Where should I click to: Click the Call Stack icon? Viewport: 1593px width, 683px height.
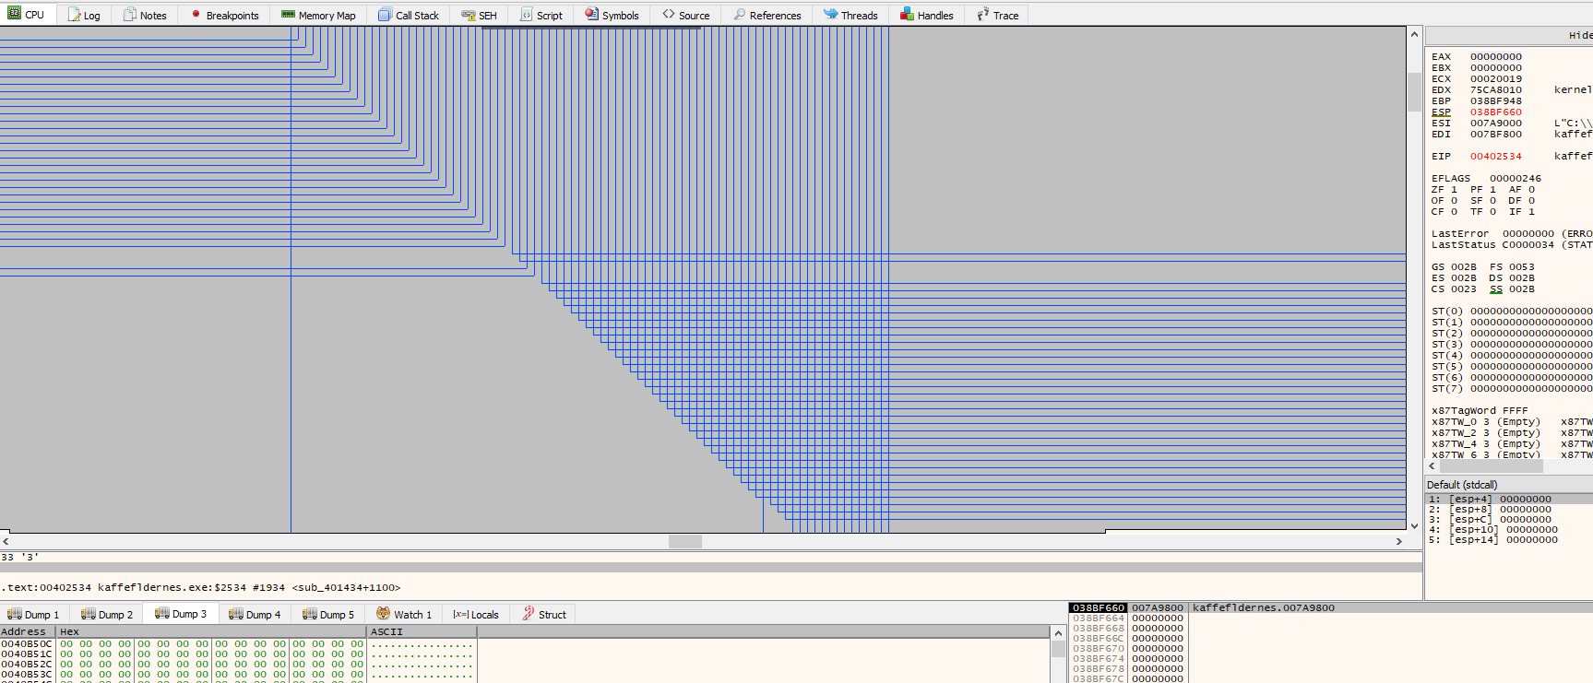tap(385, 15)
